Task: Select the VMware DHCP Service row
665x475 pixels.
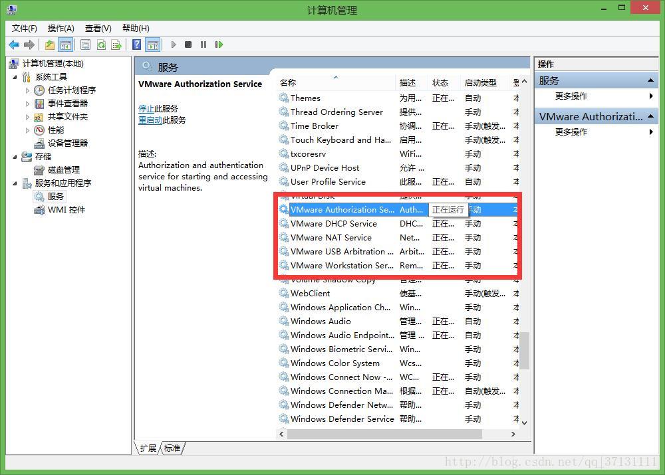Action: [x=398, y=224]
